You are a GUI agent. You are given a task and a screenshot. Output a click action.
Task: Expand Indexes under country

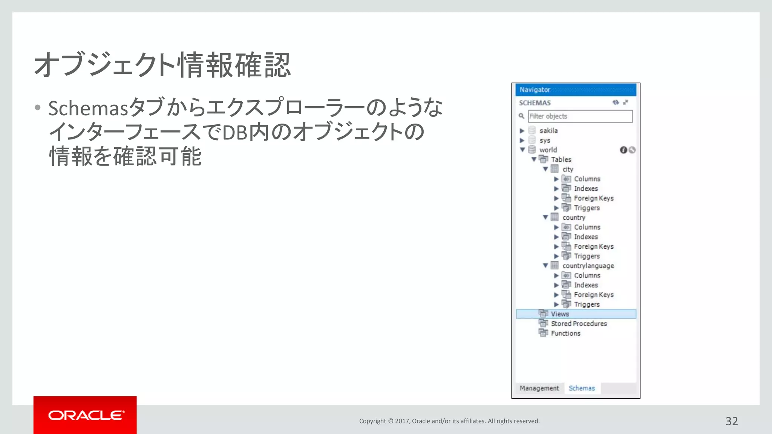click(556, 237)
